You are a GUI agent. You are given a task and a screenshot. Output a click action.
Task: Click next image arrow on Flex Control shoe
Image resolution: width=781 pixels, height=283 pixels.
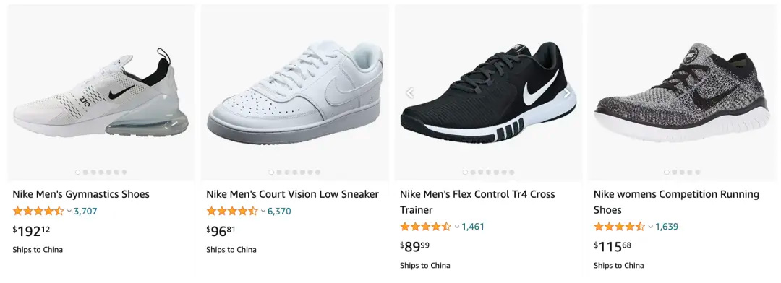click(x=566, y=93)
